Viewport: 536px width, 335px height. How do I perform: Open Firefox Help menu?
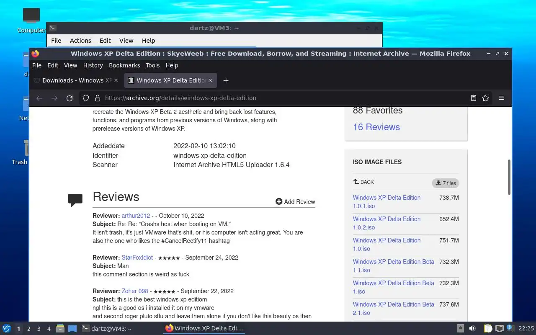[x=172, y=65]
